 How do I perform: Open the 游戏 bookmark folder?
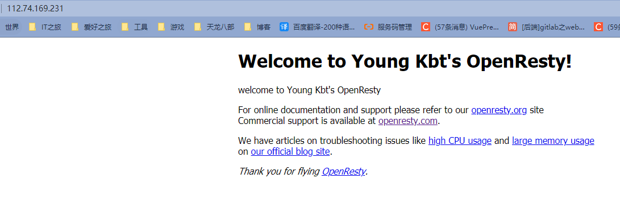point(171,27)
